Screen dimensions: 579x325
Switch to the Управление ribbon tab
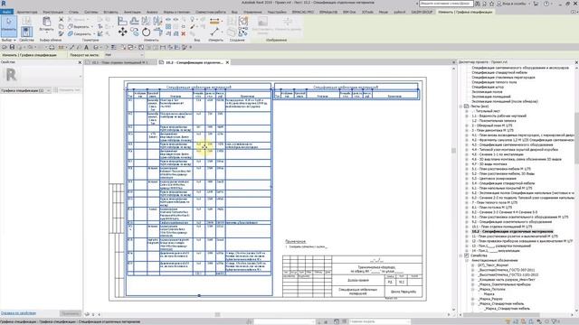252,12
